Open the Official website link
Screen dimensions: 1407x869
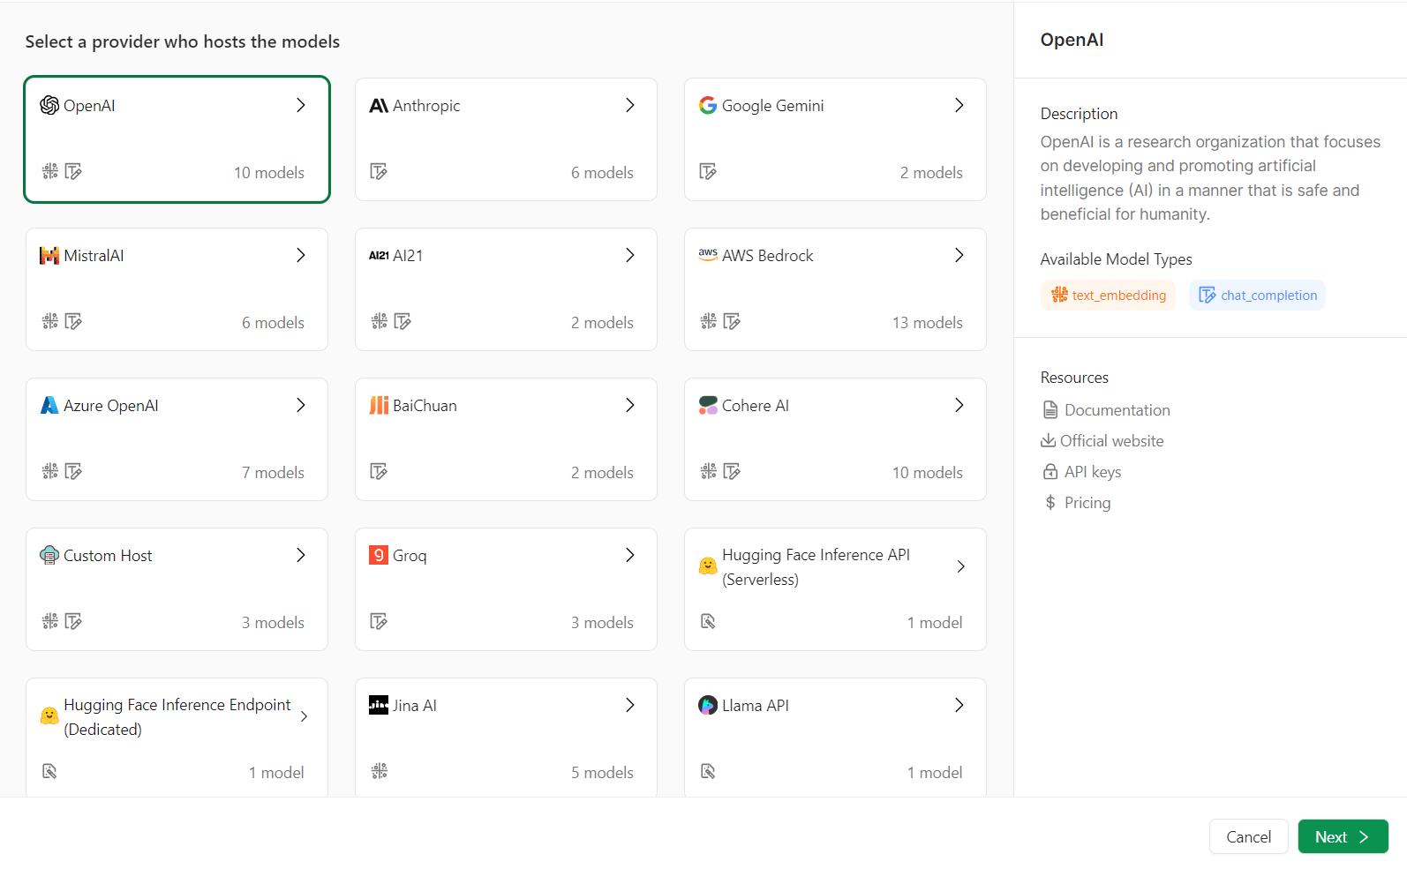1102,441
